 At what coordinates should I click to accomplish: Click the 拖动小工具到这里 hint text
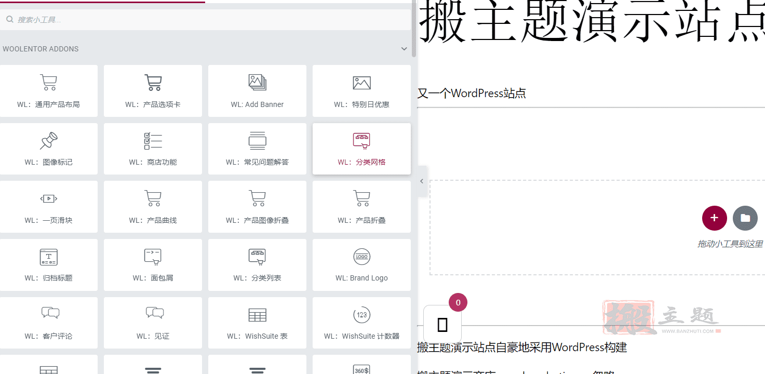pos(730,244)
